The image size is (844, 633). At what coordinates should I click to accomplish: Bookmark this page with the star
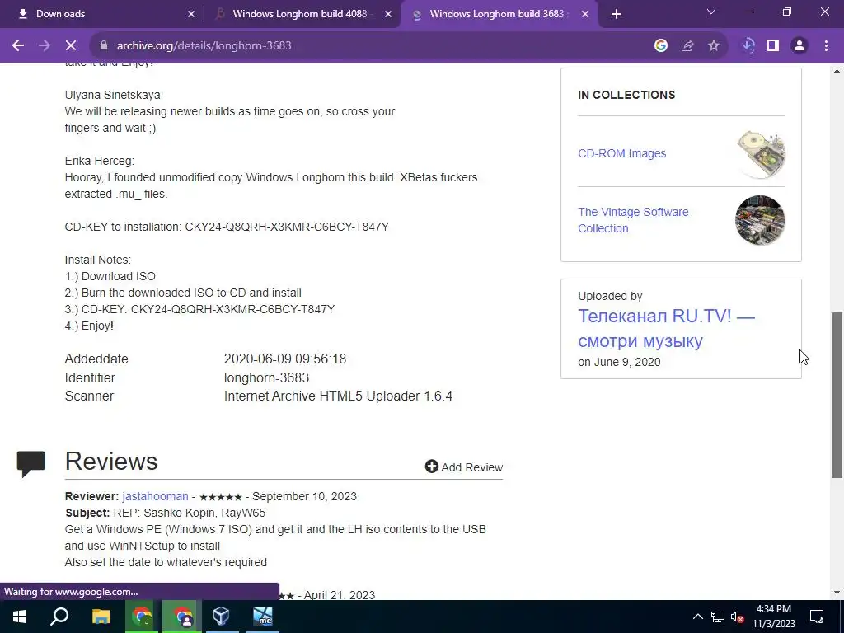pos(714,46)
